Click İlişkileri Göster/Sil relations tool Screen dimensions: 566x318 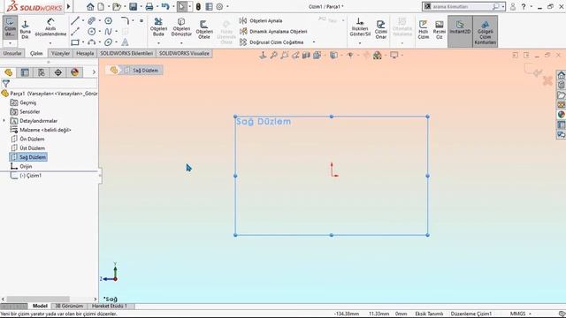click(x=360, y=27)
